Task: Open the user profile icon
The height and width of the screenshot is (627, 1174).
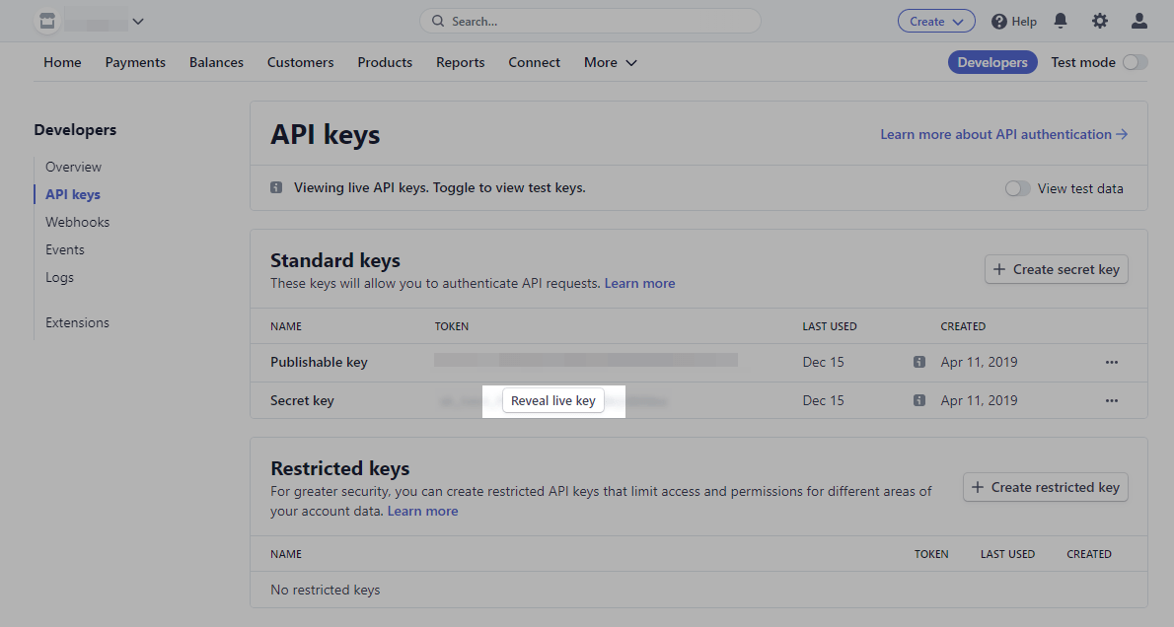Action: coord(1139,21)
